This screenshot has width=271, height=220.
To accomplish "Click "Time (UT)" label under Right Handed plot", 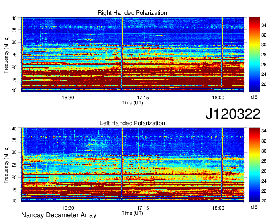I will click(132, 103).
